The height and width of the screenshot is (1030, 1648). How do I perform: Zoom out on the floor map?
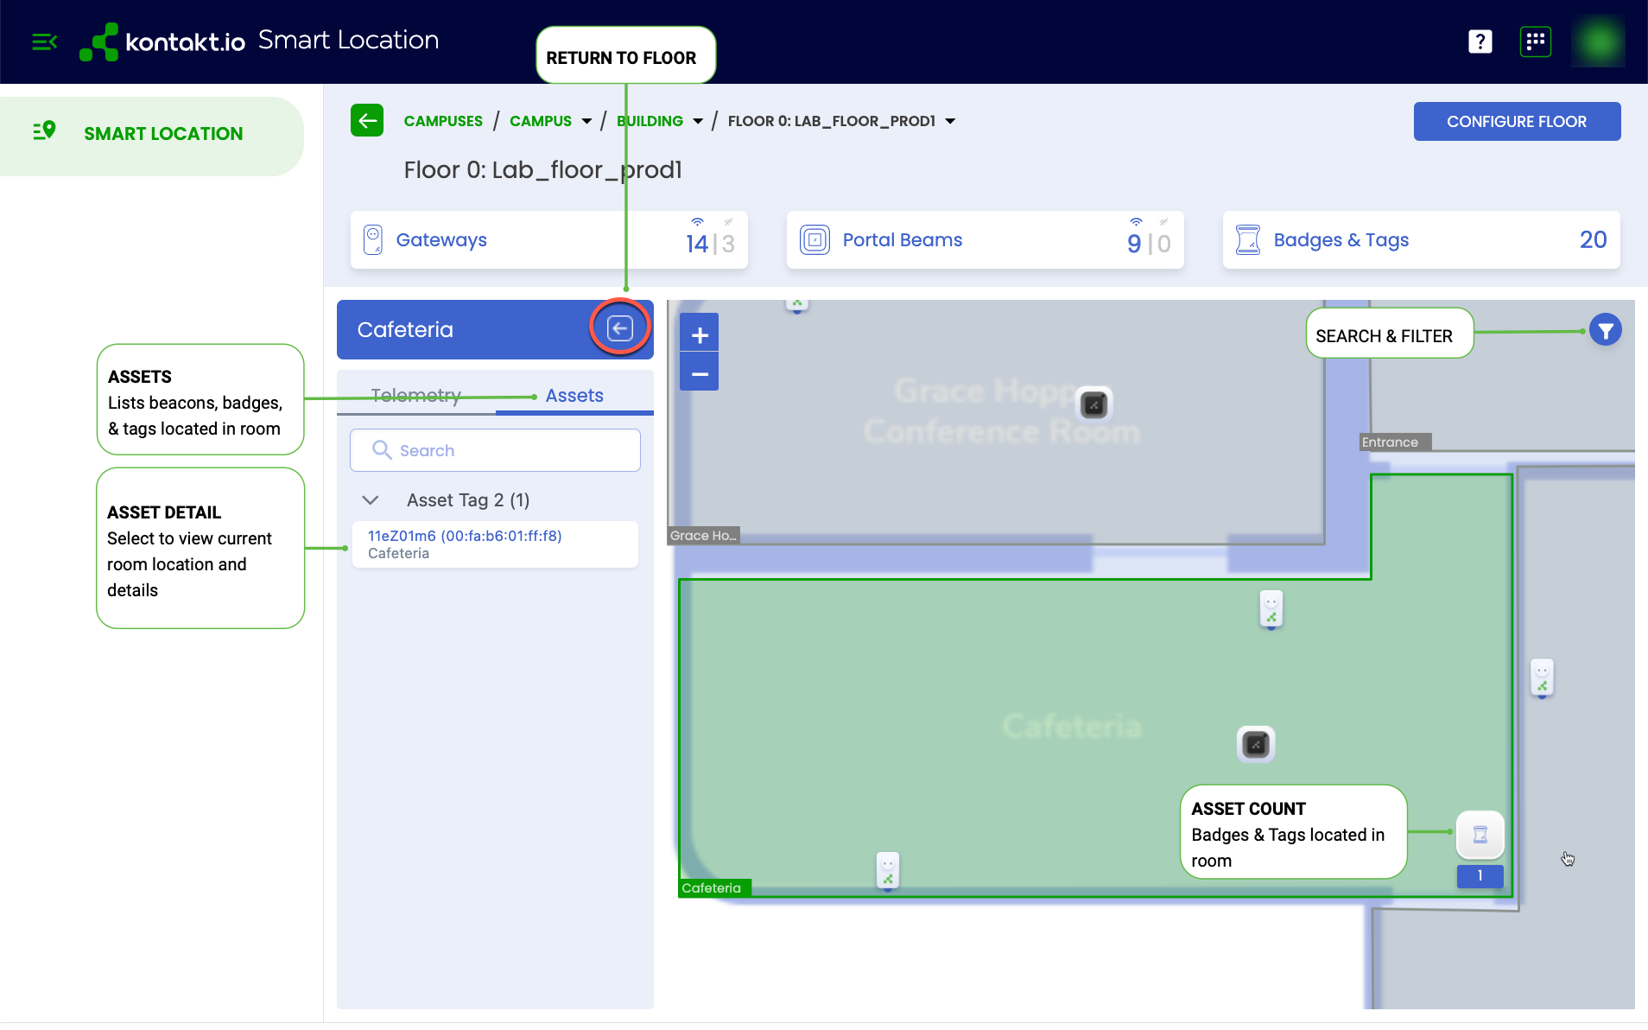pyautogui.click(x=700, y=373)
